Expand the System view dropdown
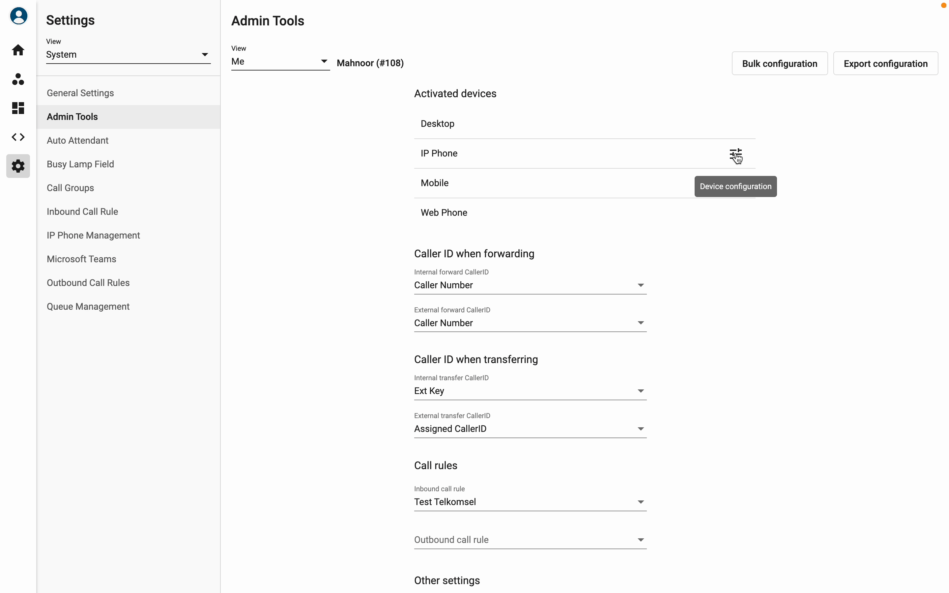This screenshot has width=949, height=593. tap(128, 54)
